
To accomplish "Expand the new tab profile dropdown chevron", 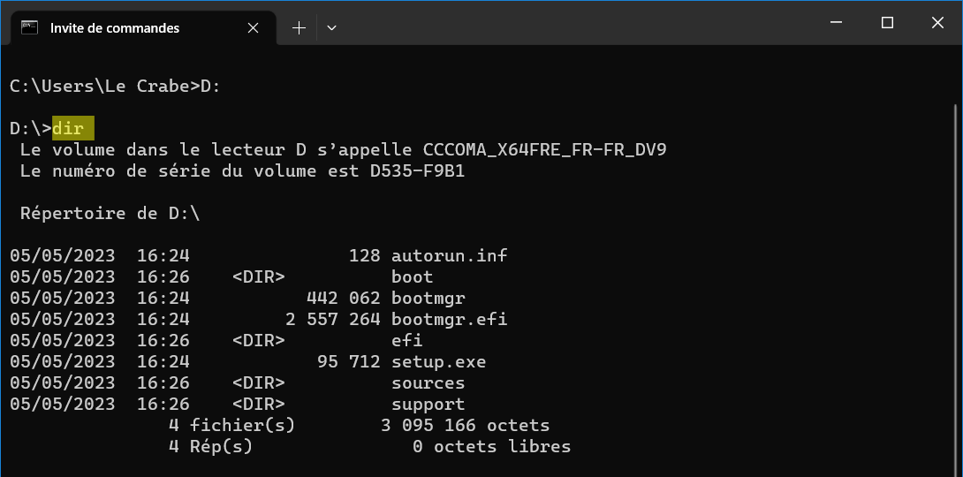I will pyautogui.click(x=331, y=28).
